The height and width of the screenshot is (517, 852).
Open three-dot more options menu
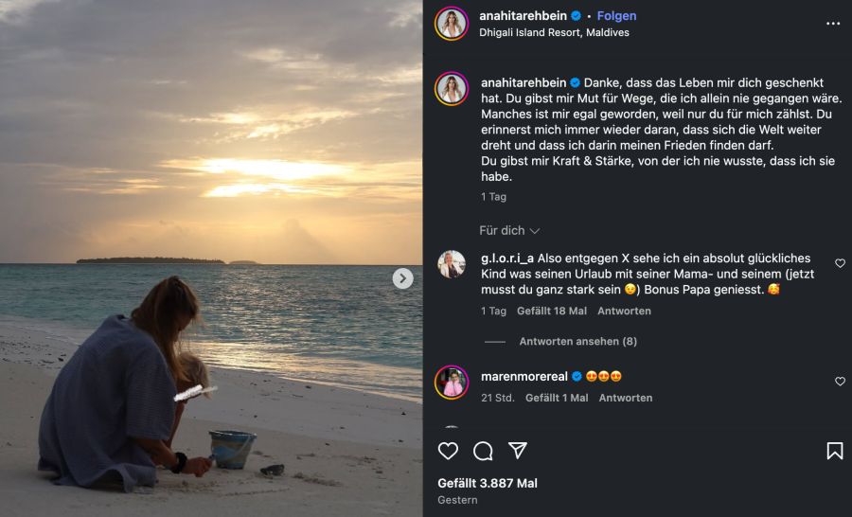point(832,23)
